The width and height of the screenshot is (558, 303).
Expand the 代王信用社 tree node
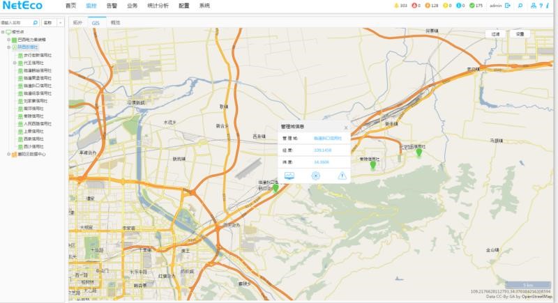[x=15, y=63]
